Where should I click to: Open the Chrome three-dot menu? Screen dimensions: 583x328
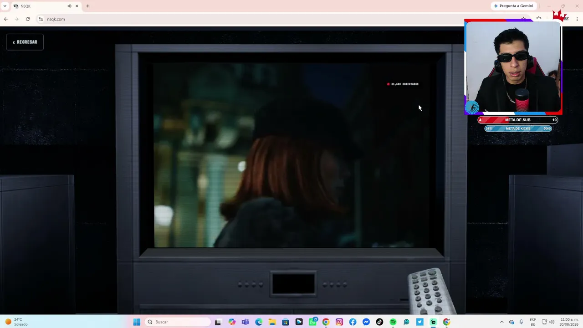577,19
